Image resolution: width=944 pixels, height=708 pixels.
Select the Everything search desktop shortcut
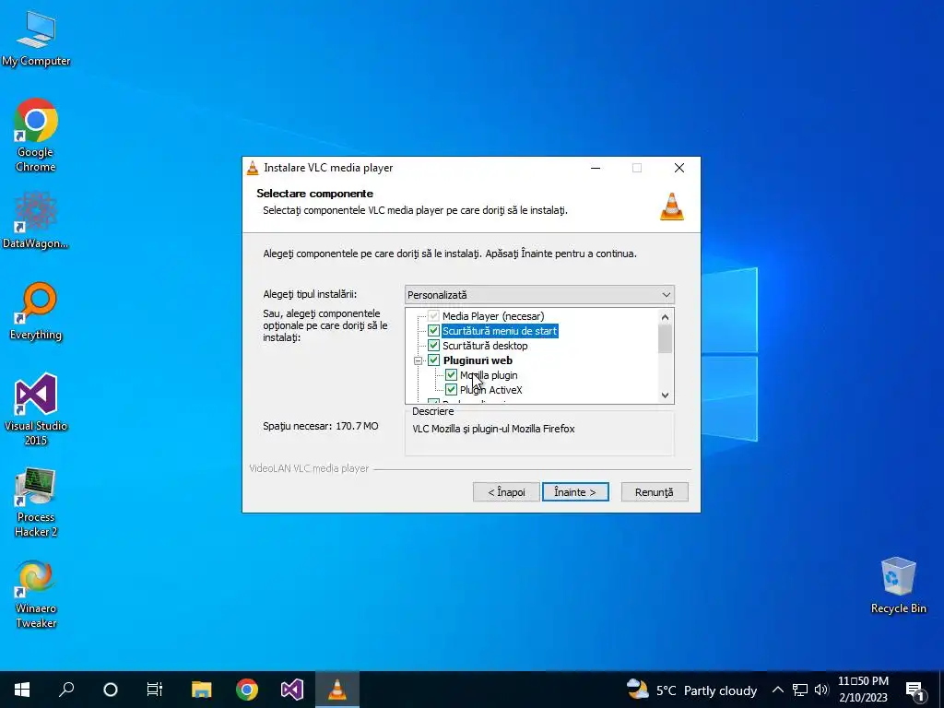pyautogui.click(x=36, y=312)
